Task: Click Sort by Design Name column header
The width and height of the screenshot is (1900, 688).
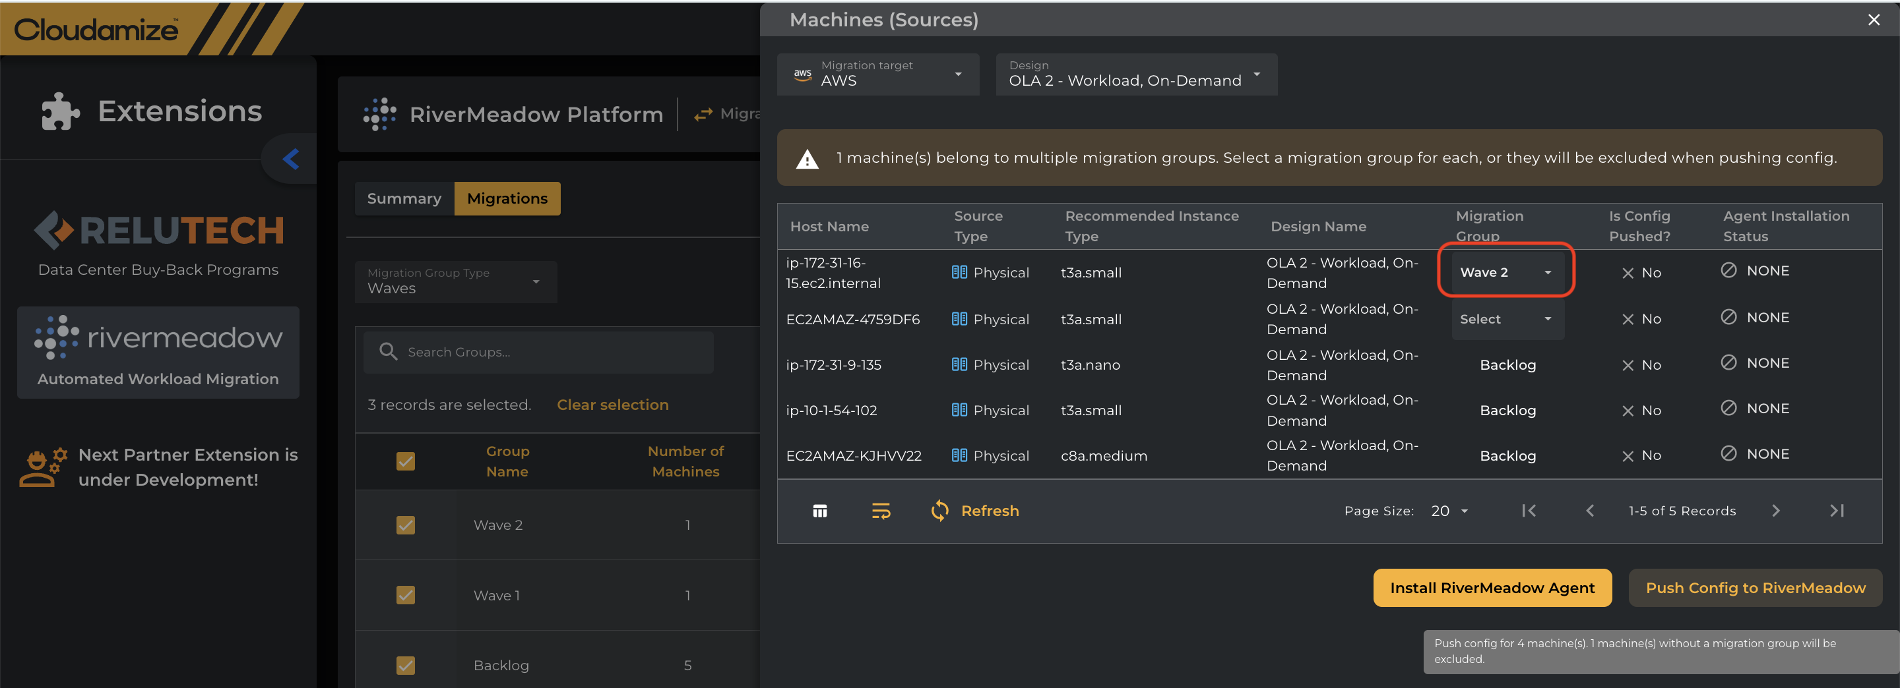Action: pos(1318,227)
